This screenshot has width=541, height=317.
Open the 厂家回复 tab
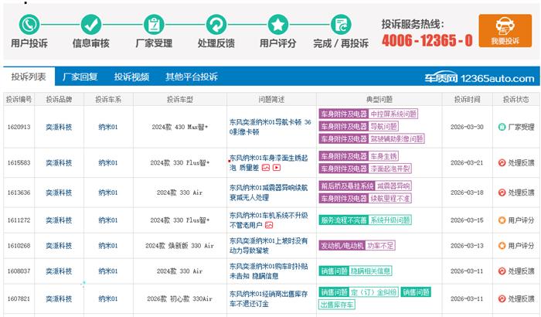80,77
